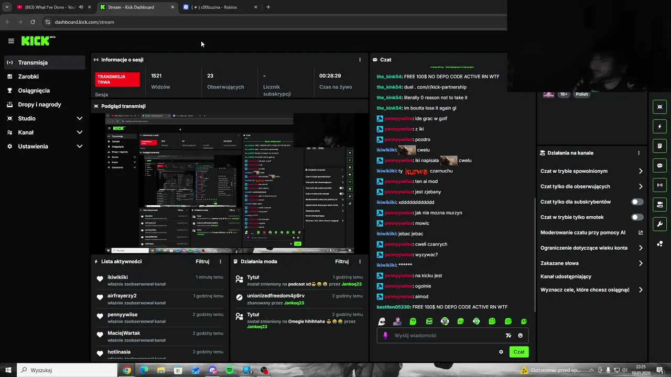
Task: Filter the Działania moda panel
Action: click(x=342, y=261)
